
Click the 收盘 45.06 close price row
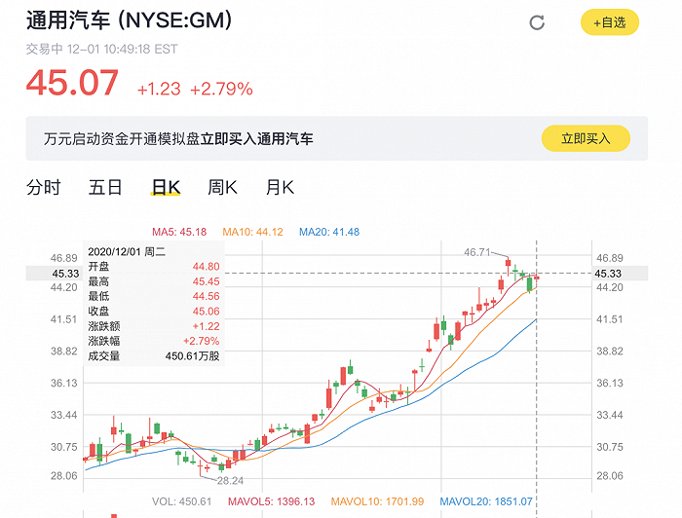pos(154,312)
